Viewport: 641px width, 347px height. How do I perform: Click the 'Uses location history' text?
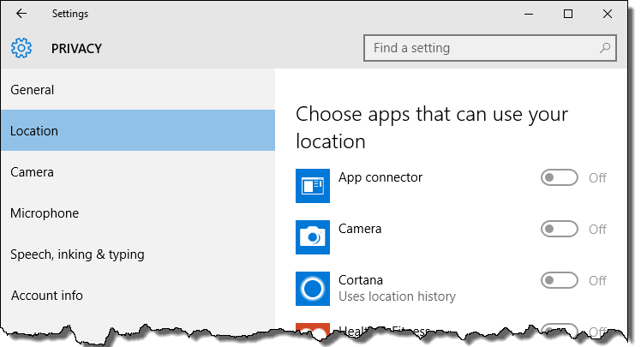click(x=397, y=296)
